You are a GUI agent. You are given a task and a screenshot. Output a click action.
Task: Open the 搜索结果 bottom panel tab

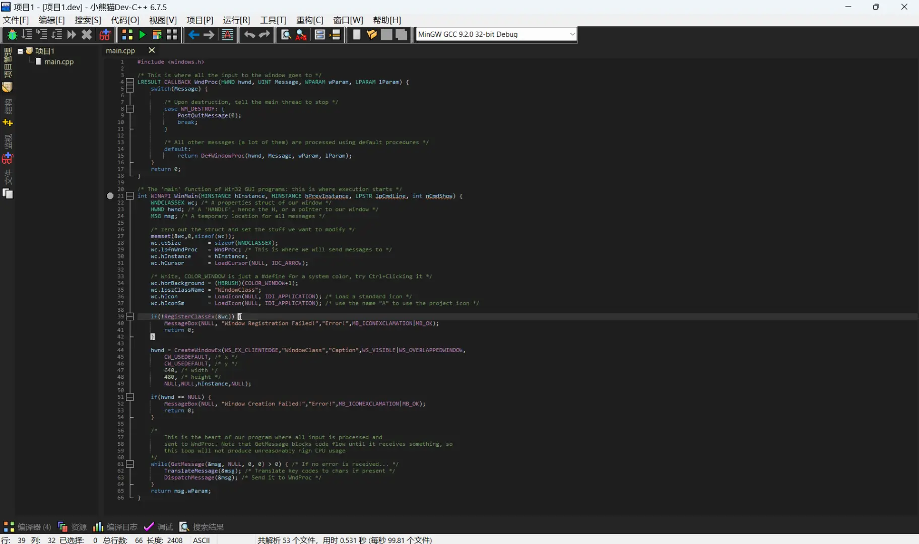(x=202, y=527)
